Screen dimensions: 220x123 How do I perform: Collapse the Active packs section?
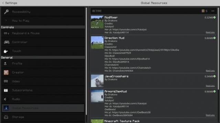213,11
